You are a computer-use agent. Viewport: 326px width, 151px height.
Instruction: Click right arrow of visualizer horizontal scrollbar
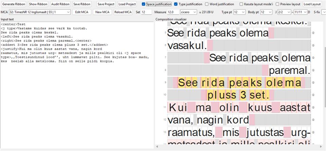[320, 147]
